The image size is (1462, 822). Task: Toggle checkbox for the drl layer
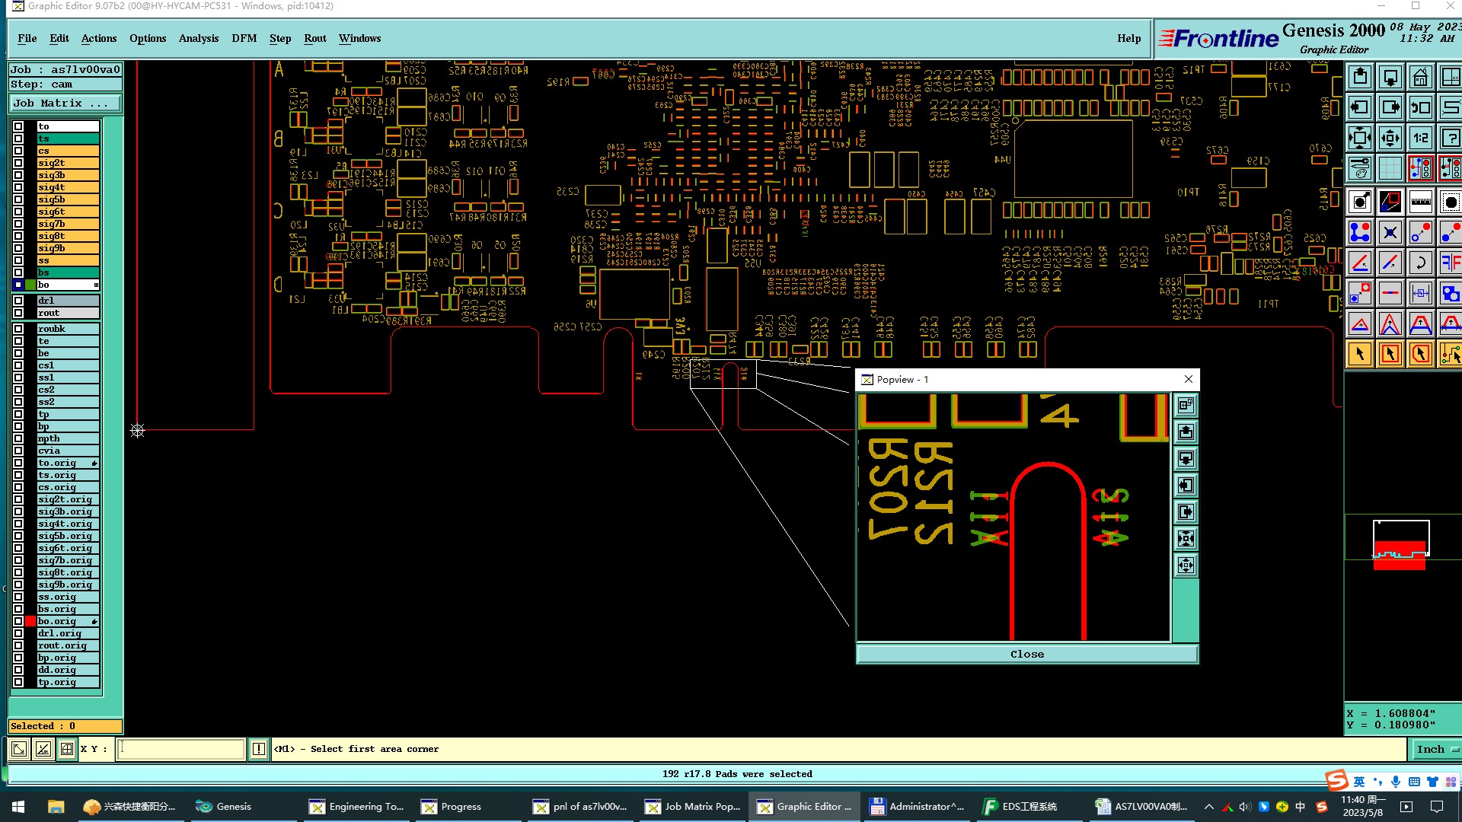tap(18, 301)
